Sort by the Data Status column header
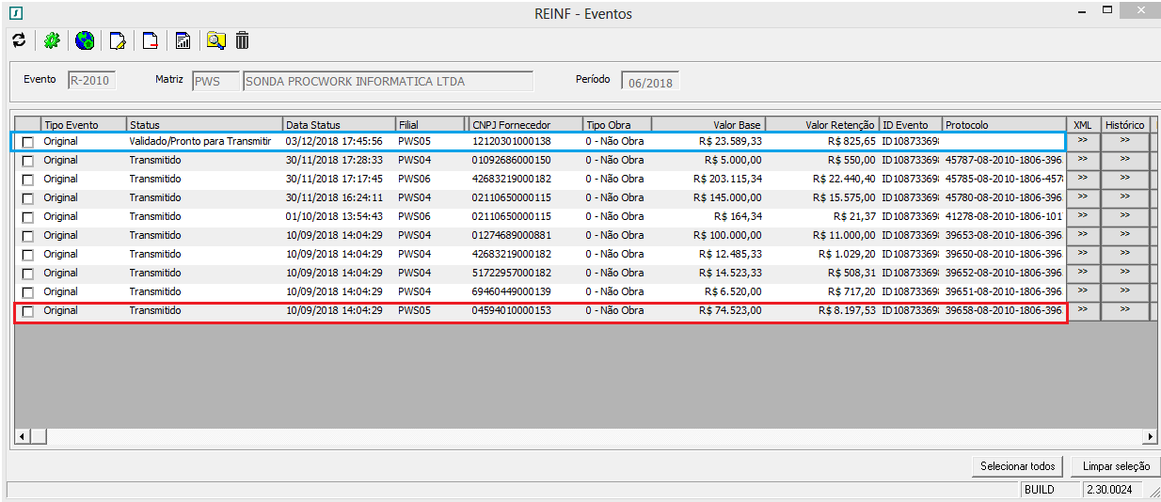1161x502 pixels. [339, 125]
